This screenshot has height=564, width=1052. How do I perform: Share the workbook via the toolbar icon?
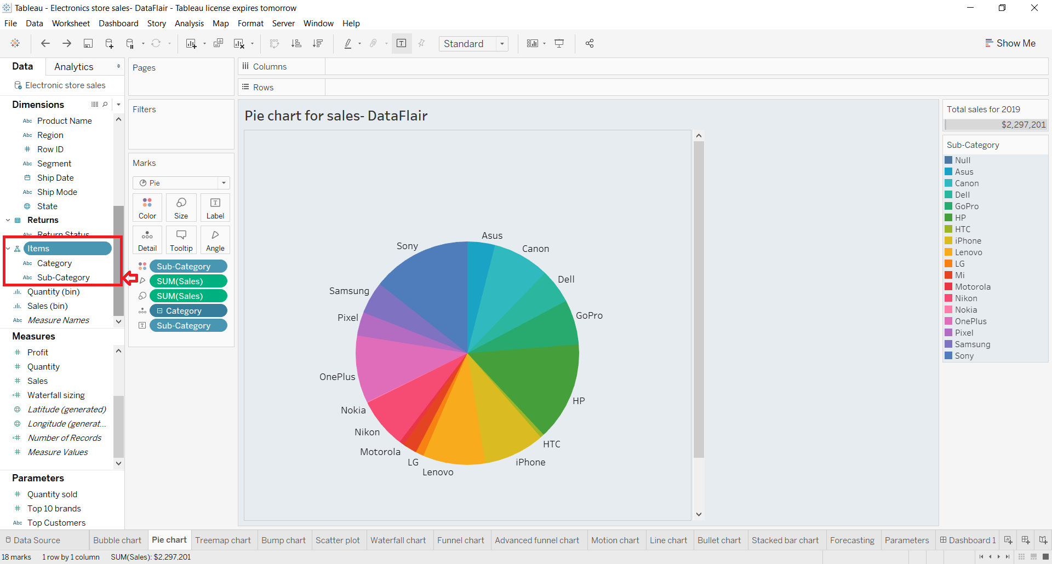click(x=590, y=43)
